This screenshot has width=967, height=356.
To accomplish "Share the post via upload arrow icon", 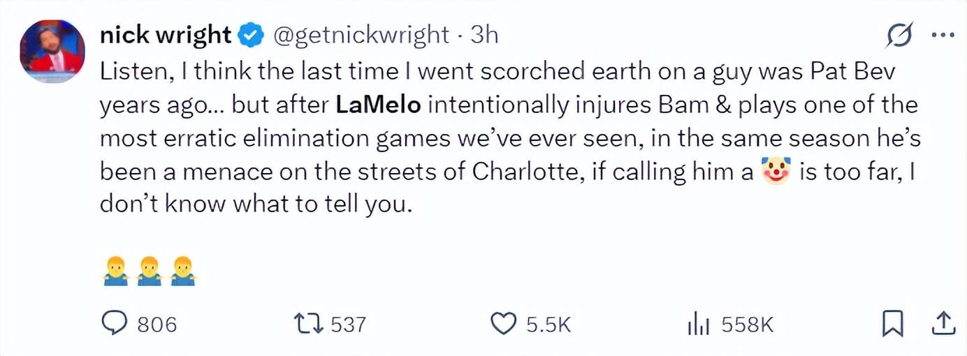I will coord(943,323).
